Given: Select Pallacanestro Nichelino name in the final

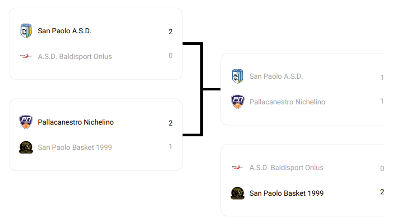Looking at the screenshot, I should point(287,102).
